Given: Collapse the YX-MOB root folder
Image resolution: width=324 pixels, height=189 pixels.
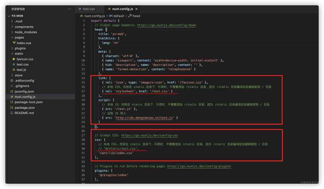Looking at the screenshot, I should 9,16.
